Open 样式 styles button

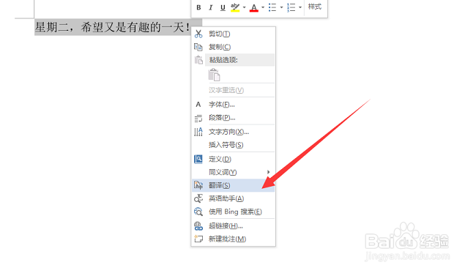(x=315, y=7)
